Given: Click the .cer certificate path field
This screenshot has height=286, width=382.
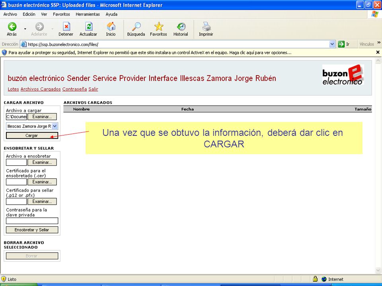Looking at the screenshot, I should pyautogui.click(x=16, y=182).
